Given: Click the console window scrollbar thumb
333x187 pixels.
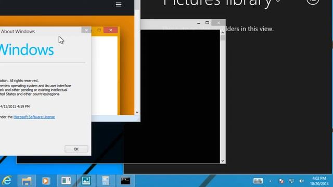Looking at the screenshot, I should pos(223,38).
